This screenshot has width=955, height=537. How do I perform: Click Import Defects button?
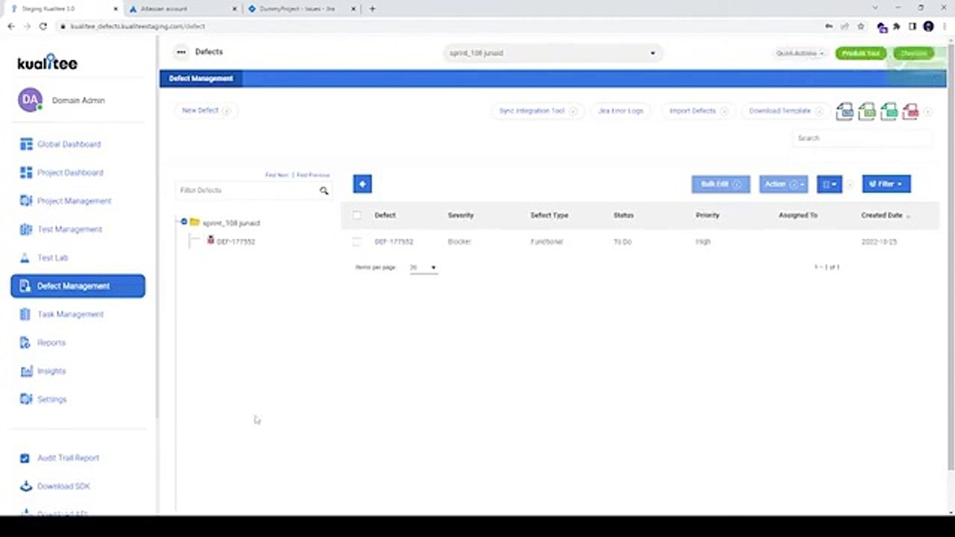(698, 111)
